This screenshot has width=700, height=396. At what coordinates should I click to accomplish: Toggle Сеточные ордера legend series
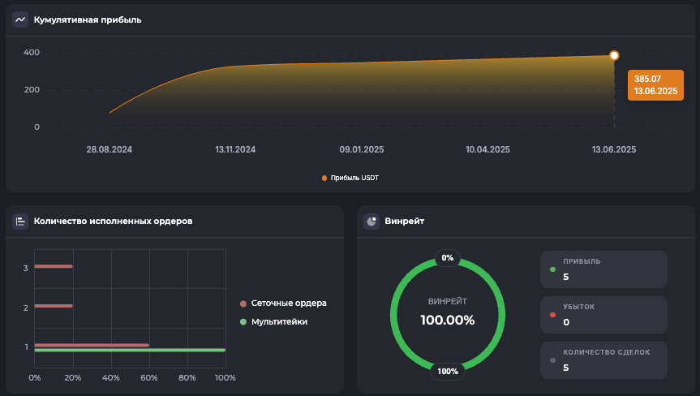tap(283, 303)
